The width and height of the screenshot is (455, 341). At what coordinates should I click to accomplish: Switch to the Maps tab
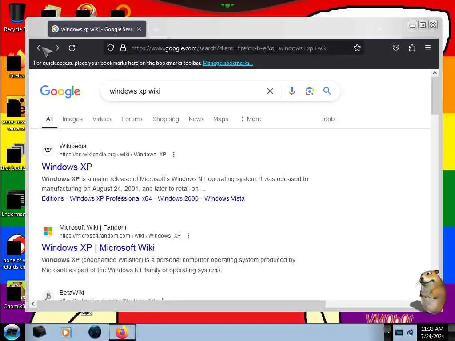tap(220, 119)
